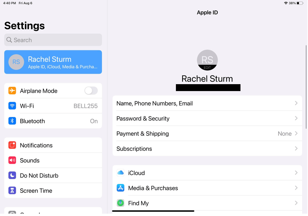
Task: Open Rachel Sturm Apple ID sidebar entry
Action: pos(53,62)
